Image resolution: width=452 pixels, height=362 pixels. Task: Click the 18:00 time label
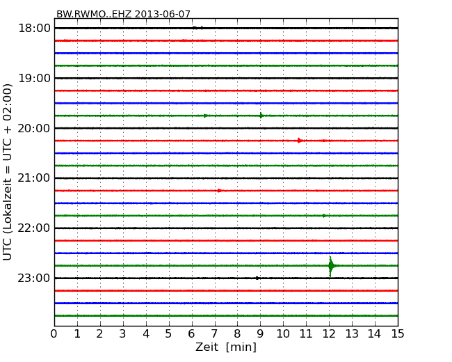point(34,29)
